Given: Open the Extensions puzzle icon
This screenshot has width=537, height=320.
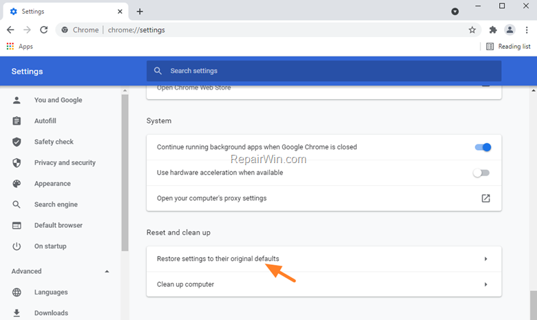Looking at the screenshot, I should click(493, 30).
